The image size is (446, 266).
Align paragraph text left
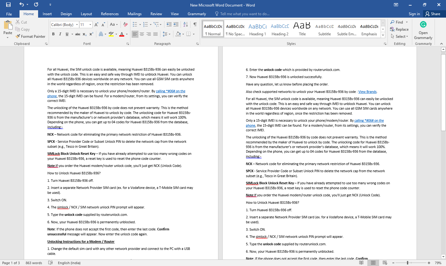(x=135, y=34)
